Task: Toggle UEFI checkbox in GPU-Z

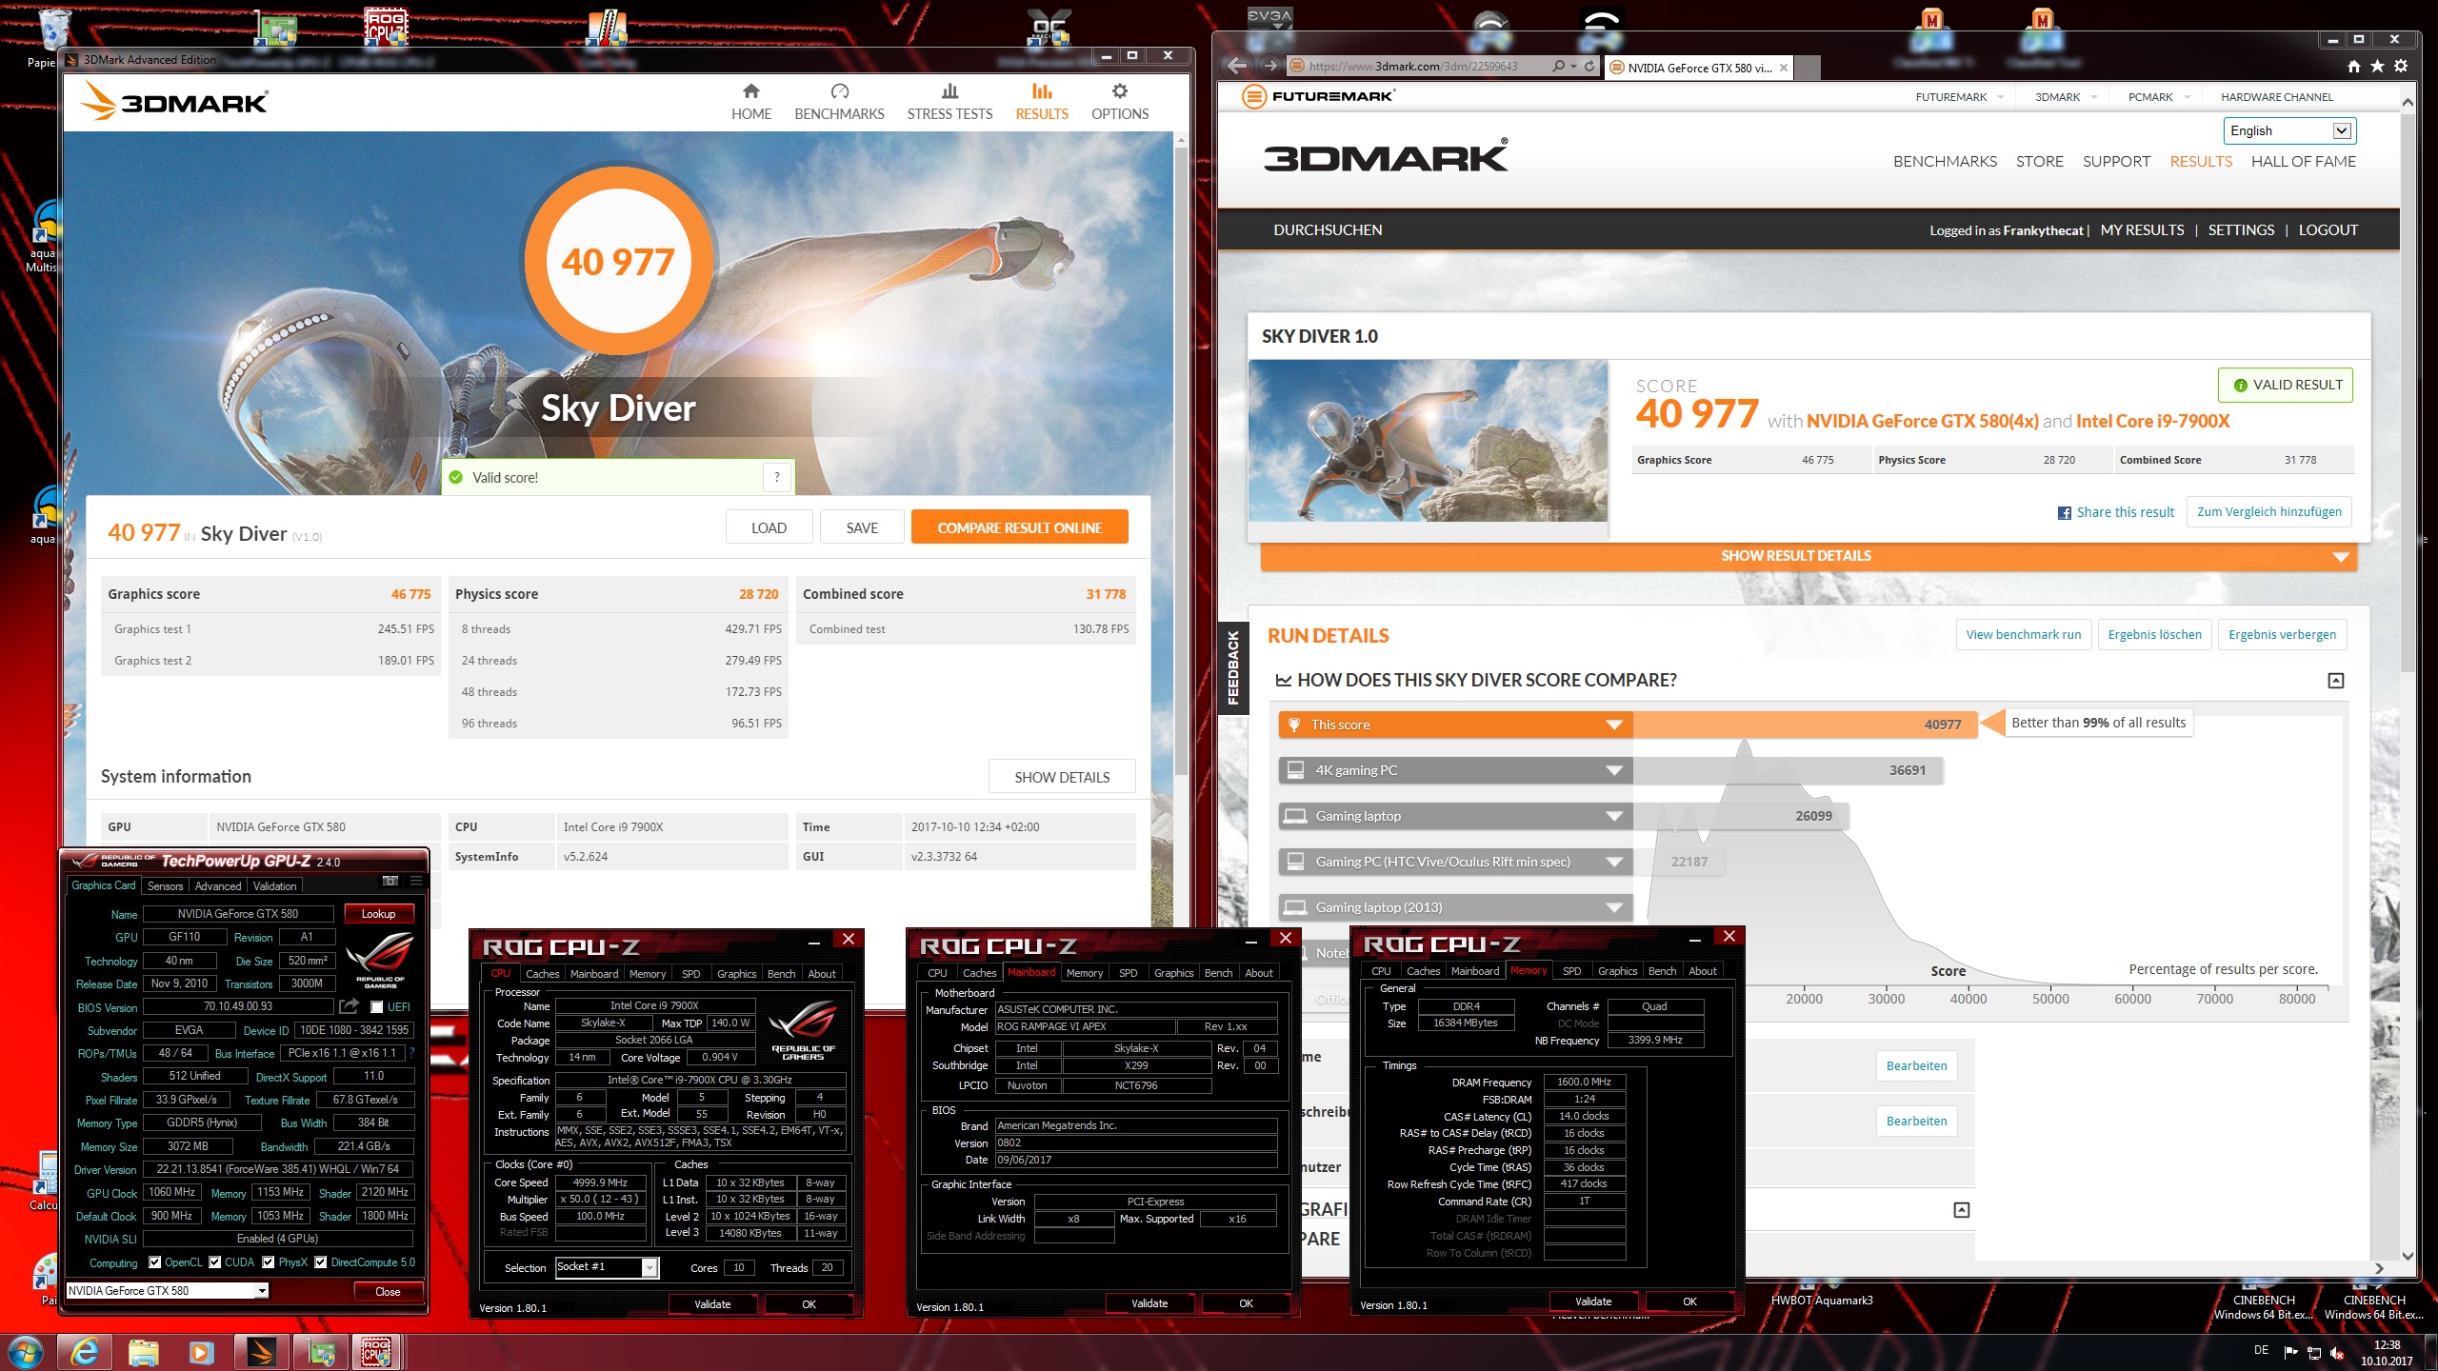Action: (x=376, y=1006)
